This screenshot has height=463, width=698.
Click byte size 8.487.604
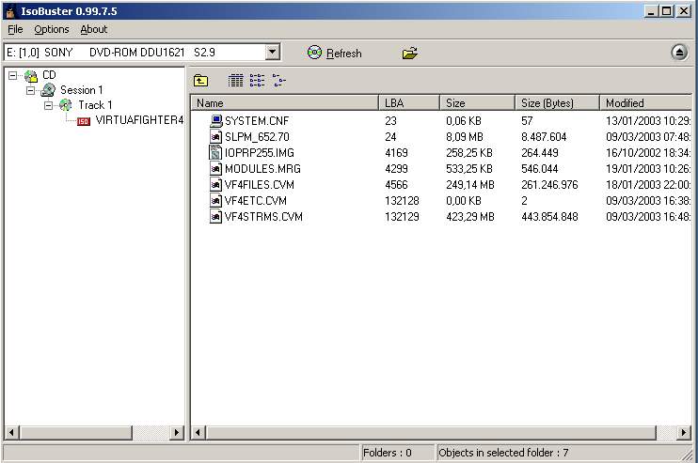click(x=544, y=137)
